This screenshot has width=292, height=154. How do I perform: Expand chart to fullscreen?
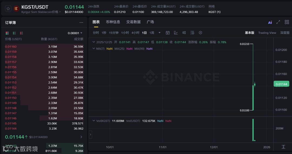(x=278, y=22)
